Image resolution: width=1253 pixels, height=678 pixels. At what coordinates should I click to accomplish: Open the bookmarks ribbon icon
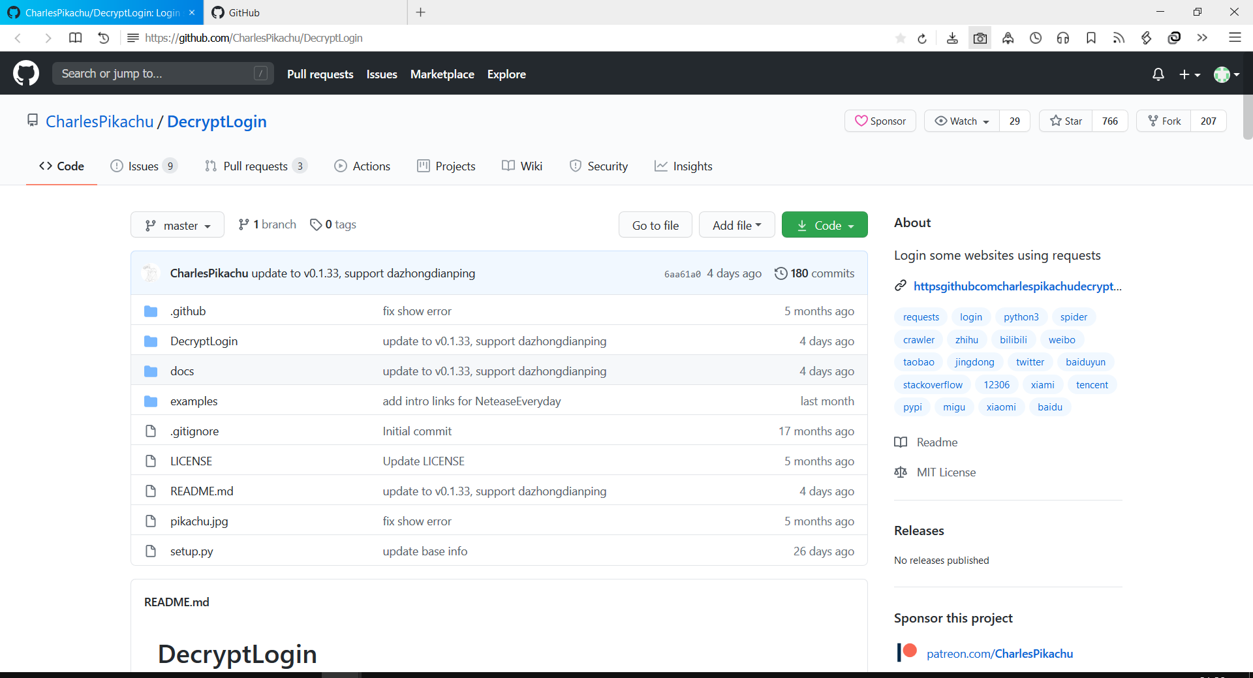(x=1091, y=38)
